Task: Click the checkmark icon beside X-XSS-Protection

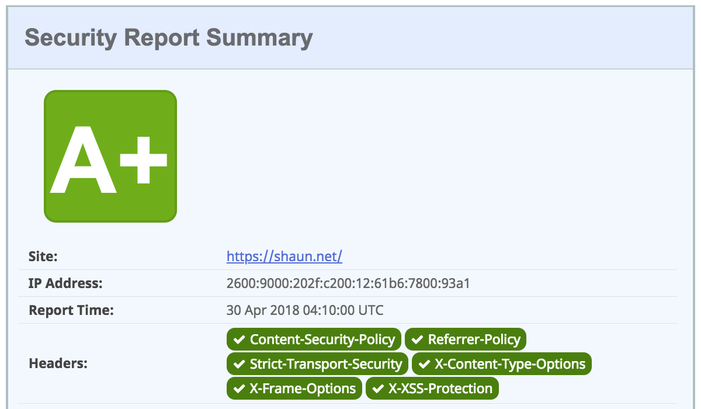Action: click(x=378, y=389)
